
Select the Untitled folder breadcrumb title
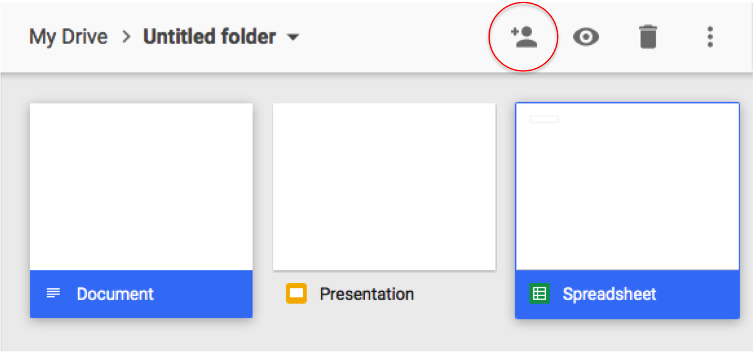tap(209, 37)
